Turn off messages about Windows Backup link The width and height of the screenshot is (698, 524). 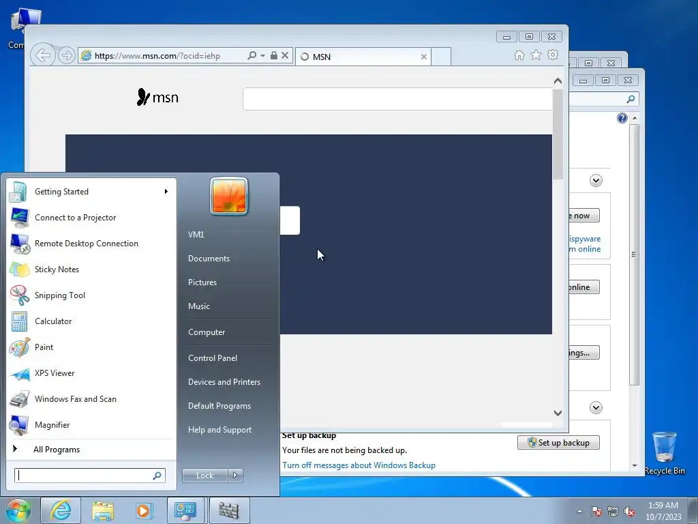coord(359,465)
